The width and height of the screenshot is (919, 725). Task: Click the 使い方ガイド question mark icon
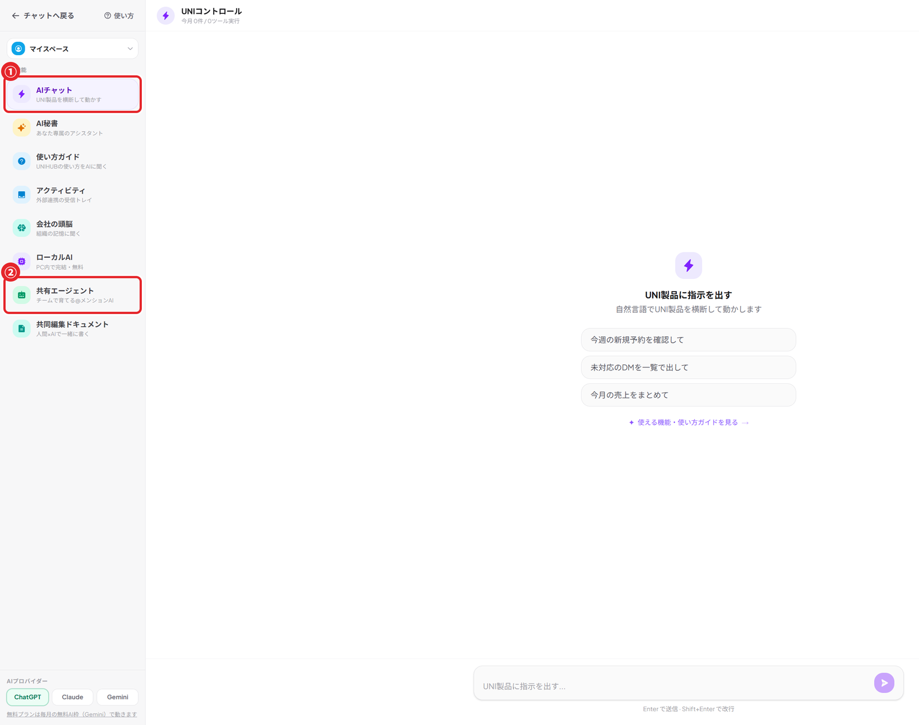(x=21, y=161)
